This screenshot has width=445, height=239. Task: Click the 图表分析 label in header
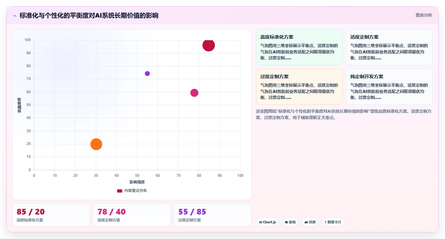click(x=424, y=15)
